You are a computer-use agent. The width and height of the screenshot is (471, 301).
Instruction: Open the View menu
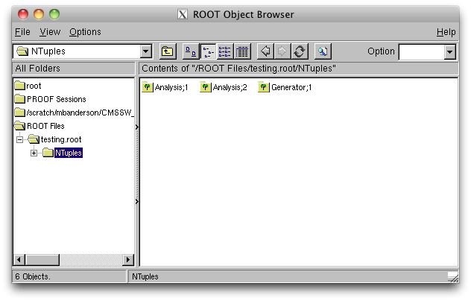(x=50, y=32)
